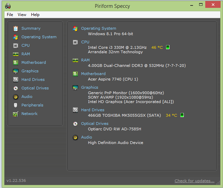
Task: Click the Graphics monitor icon in sidebar
Action: 16,71
